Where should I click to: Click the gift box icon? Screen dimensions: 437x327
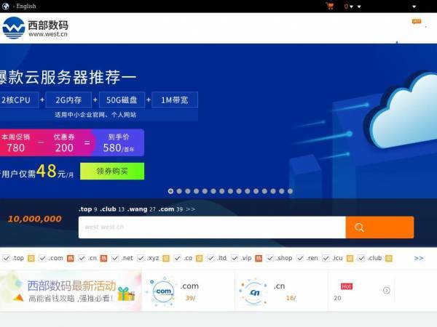point(126,294)
